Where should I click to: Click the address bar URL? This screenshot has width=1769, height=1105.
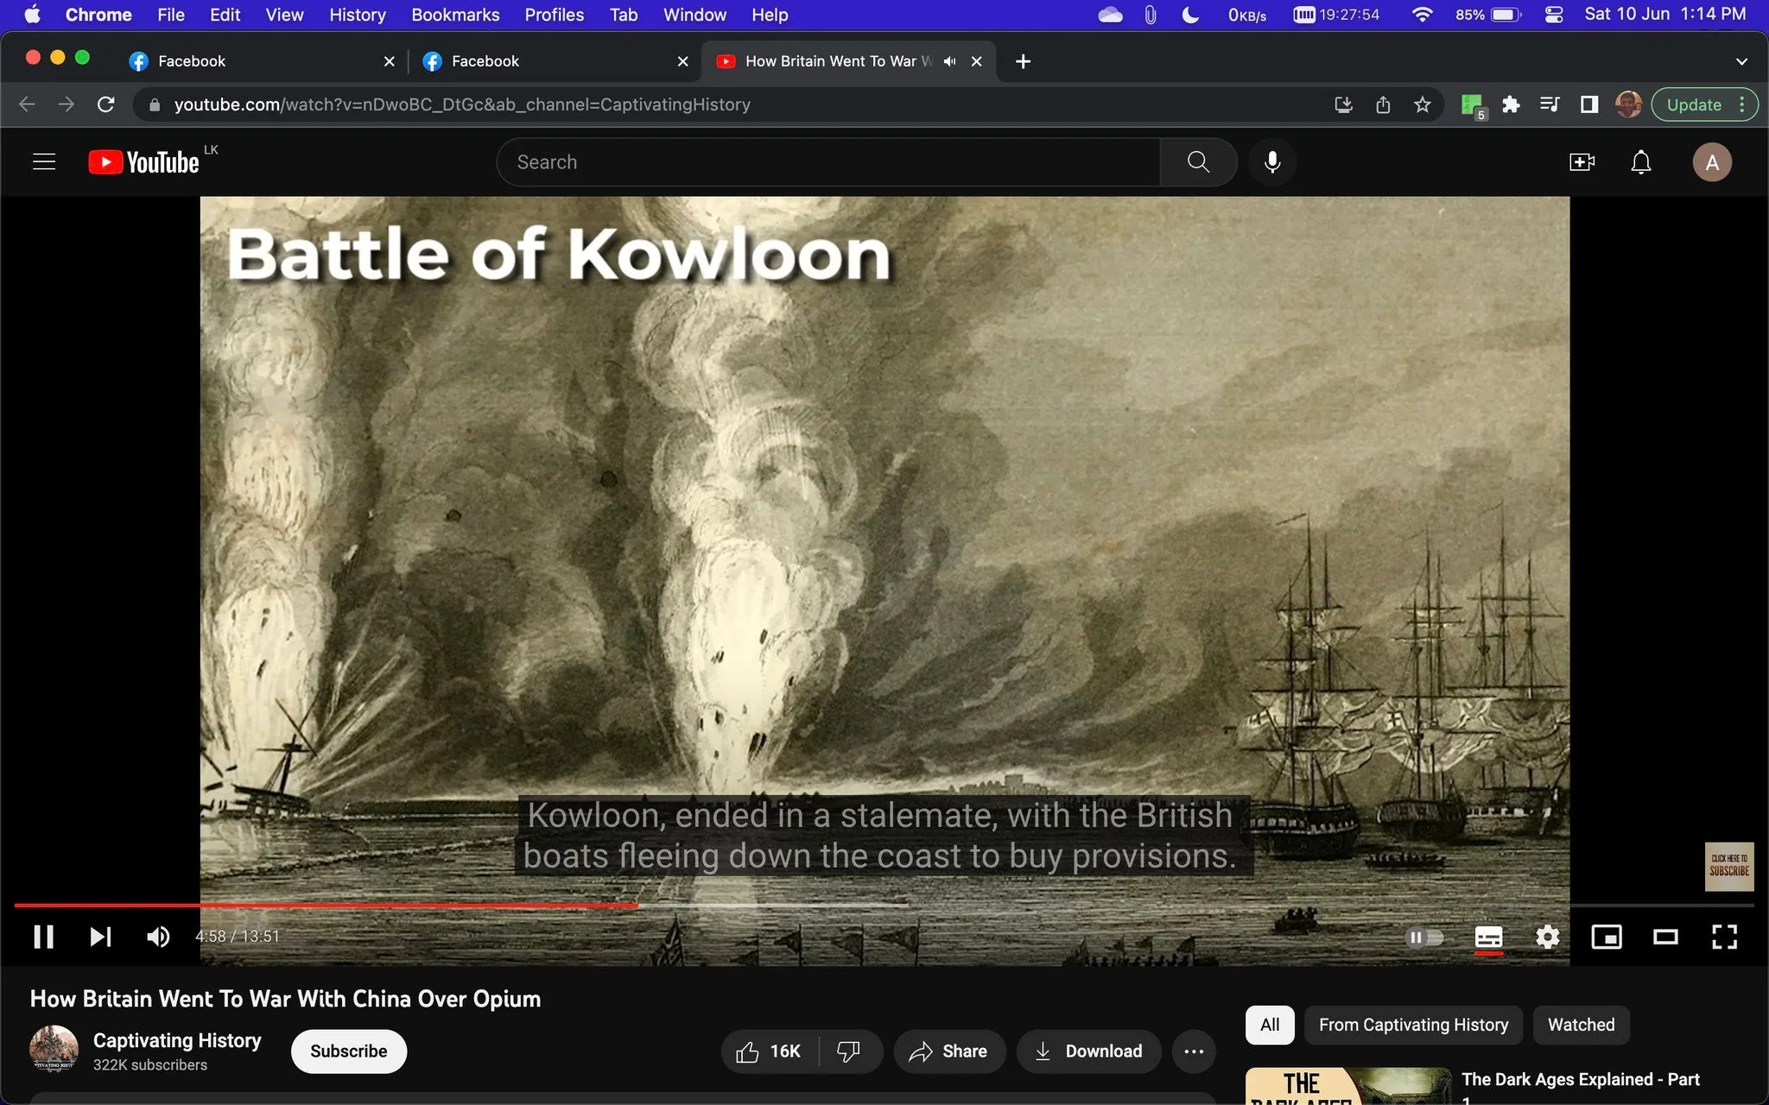[x=462, y=104]
